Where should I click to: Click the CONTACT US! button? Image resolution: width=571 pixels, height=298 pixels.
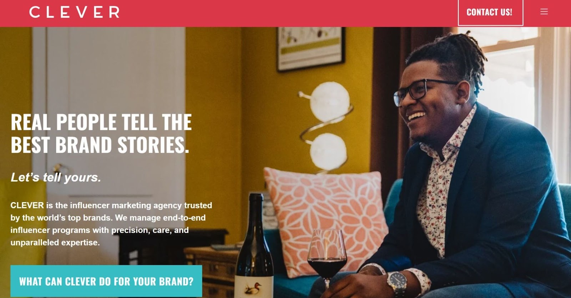(490, 12)
